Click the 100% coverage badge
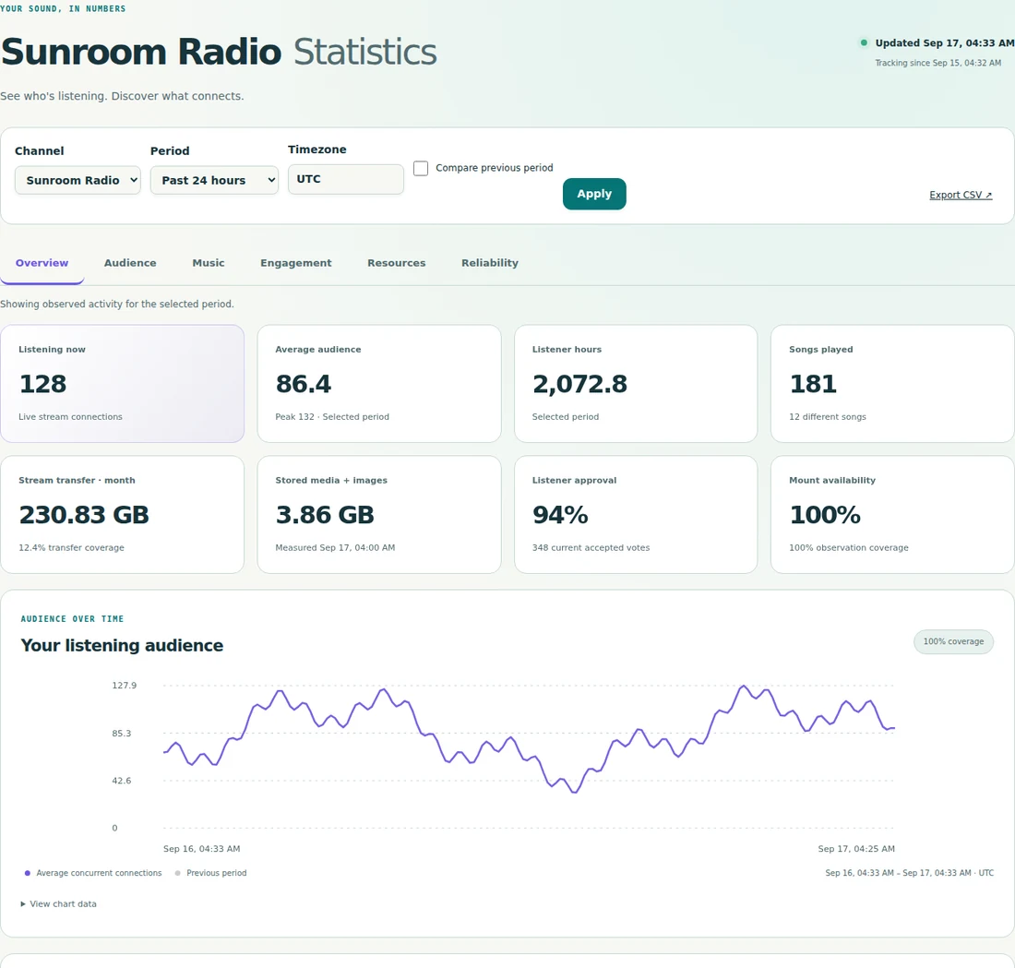This screenshot has height=968, width=1015. (x=953, y=641)
